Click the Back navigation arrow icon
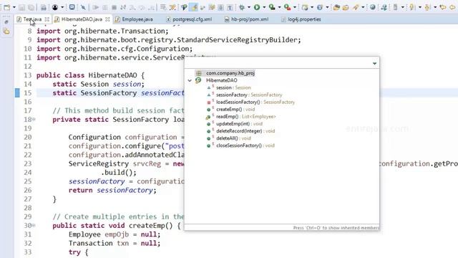Viewport: 458px width, 258px height. click(x=452, y=7)
